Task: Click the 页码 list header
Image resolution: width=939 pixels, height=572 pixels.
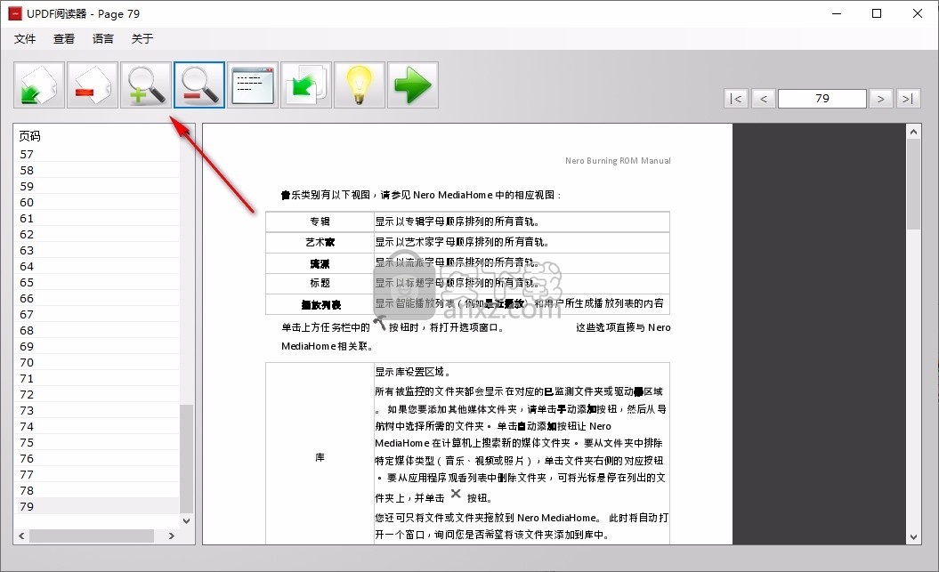Action: tap(30, 136)
